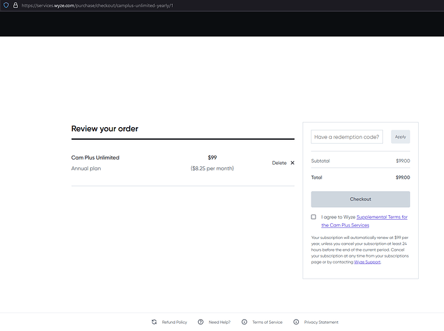Click the Privacy Statement info icon

pyautogui.click(x=296, y=322)
